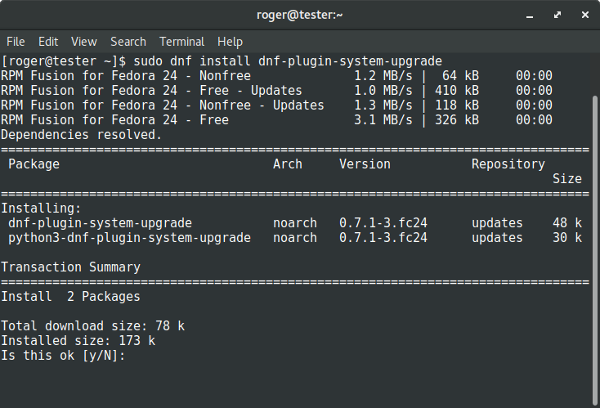Open the Edit menu
Screen dimensions: 600x408
pos(48,42)
